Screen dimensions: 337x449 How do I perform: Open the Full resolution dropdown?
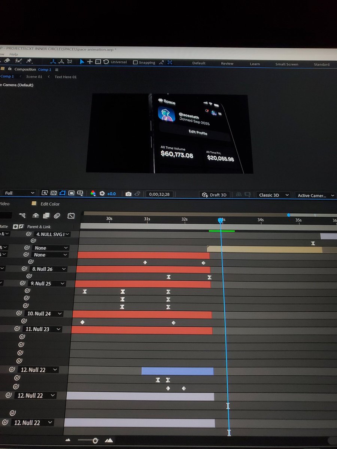point(19,193)
